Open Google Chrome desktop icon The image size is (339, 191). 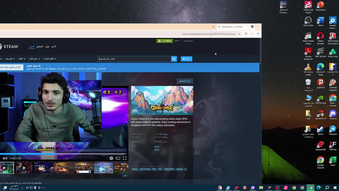pyautogui.click(x=320, y=163)
